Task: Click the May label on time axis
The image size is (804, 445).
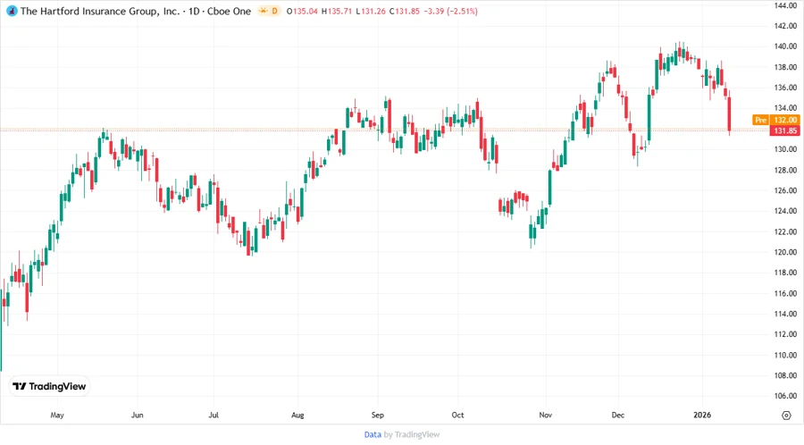Action: tap(57, 415)
